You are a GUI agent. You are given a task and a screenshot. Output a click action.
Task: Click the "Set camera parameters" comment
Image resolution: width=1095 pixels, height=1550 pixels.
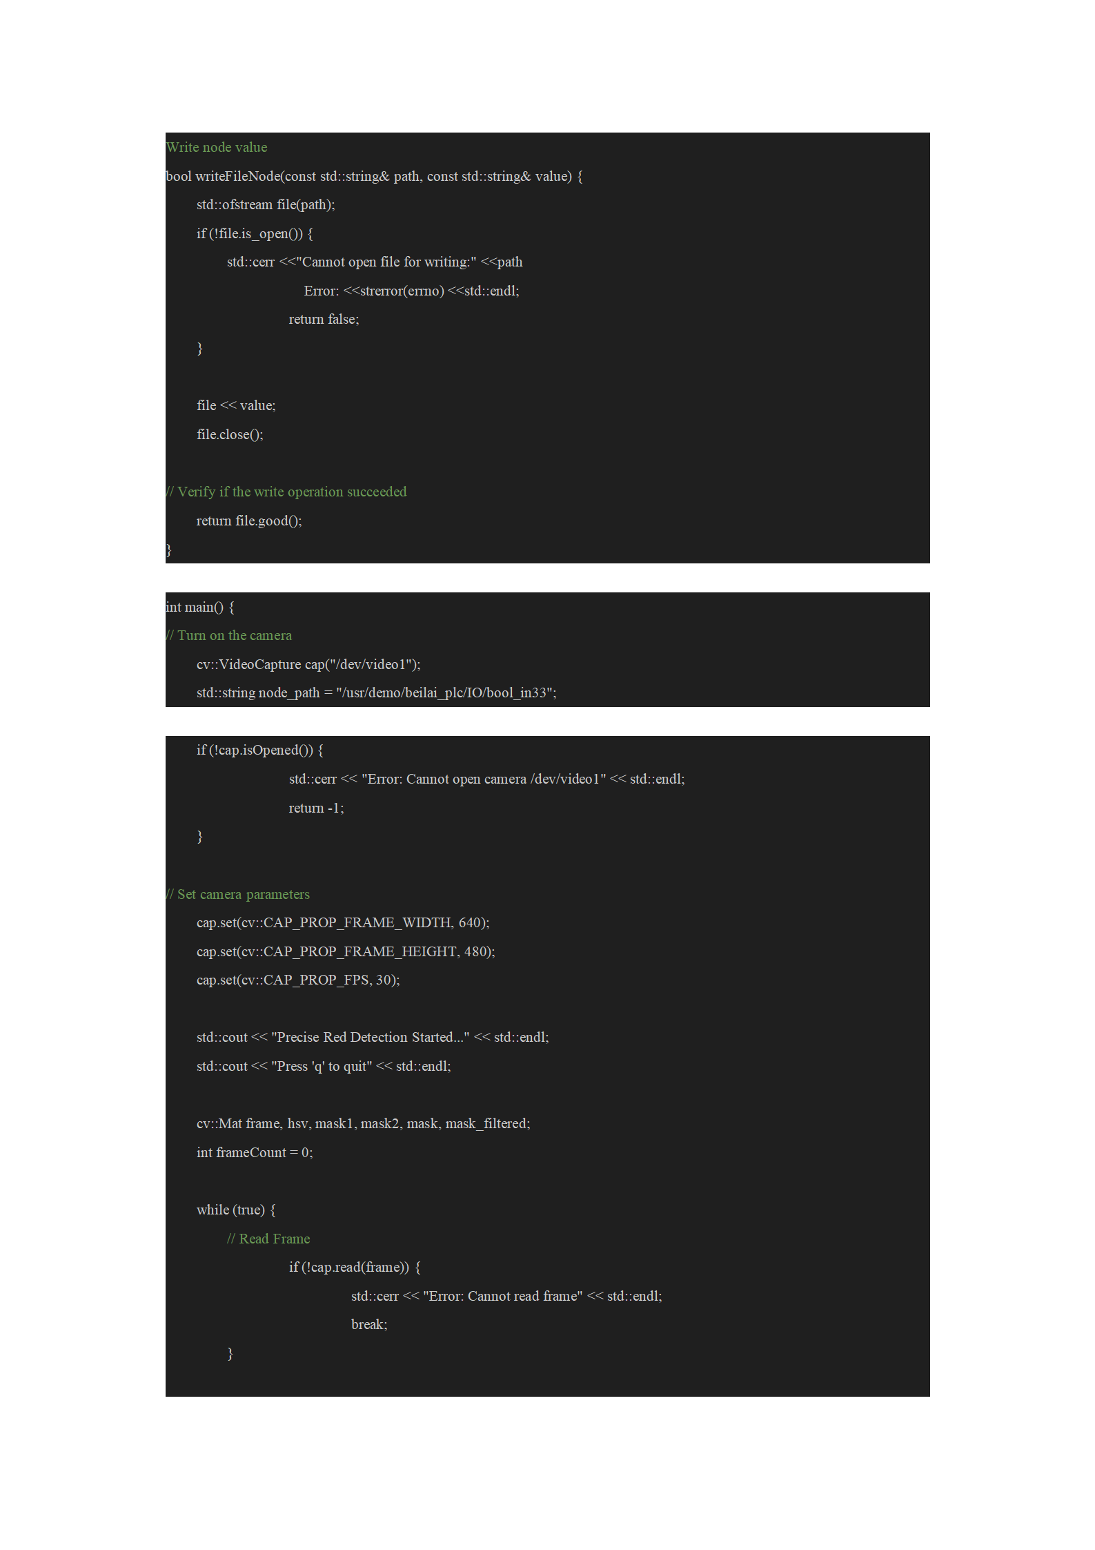[x=238, y=894]
